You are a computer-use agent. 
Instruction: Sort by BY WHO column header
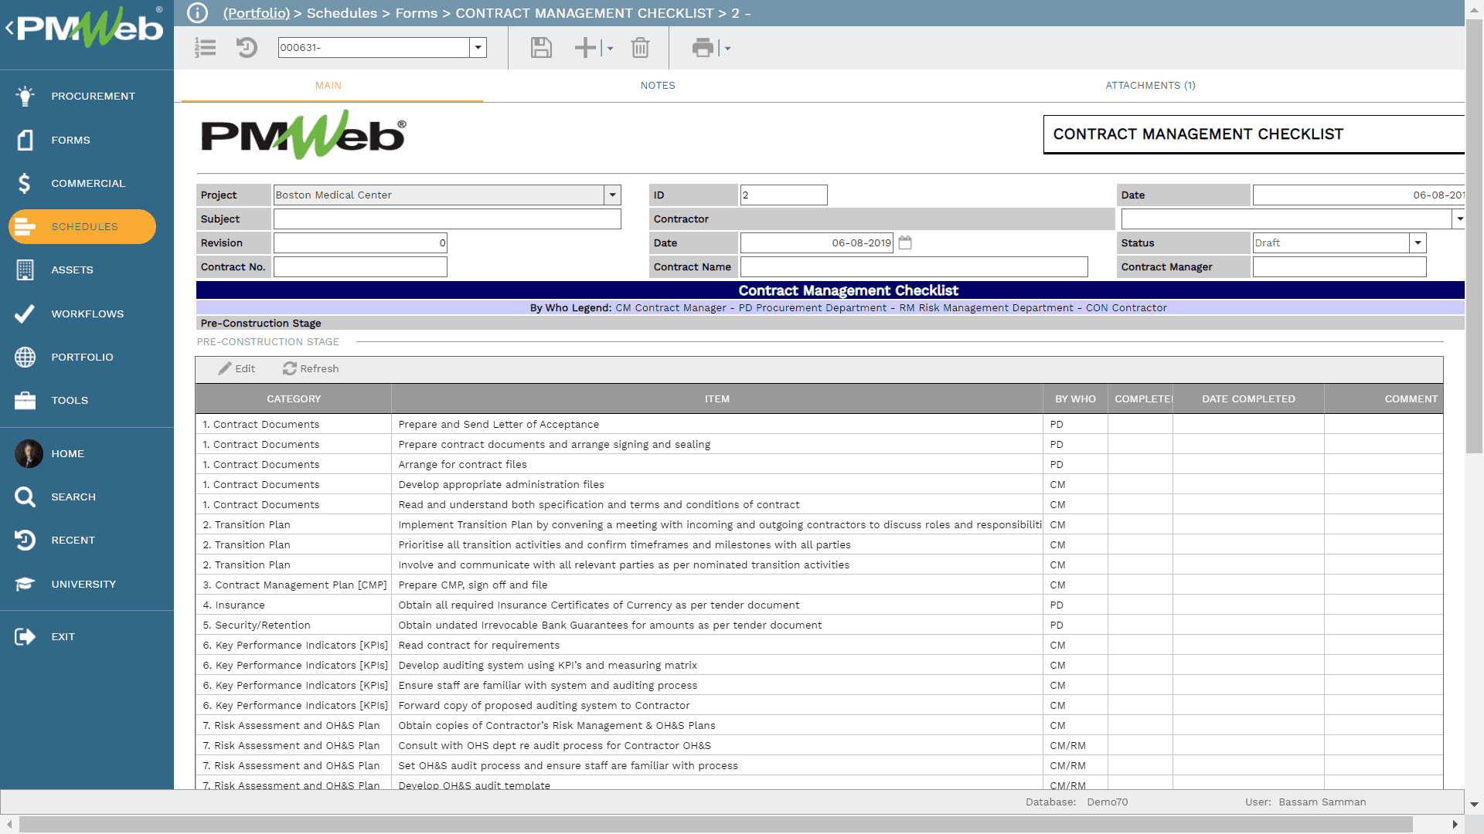tap(1075, 399)
